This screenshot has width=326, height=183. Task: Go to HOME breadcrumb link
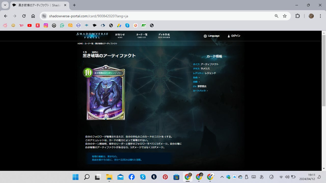(x=80, y=44)
